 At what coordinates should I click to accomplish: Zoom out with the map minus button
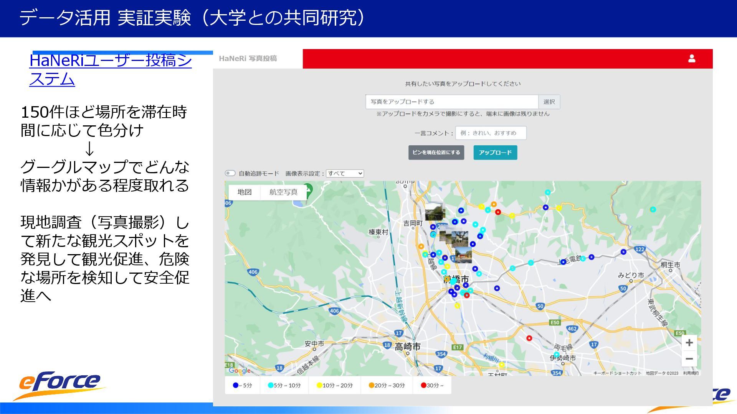click(689, 359)
